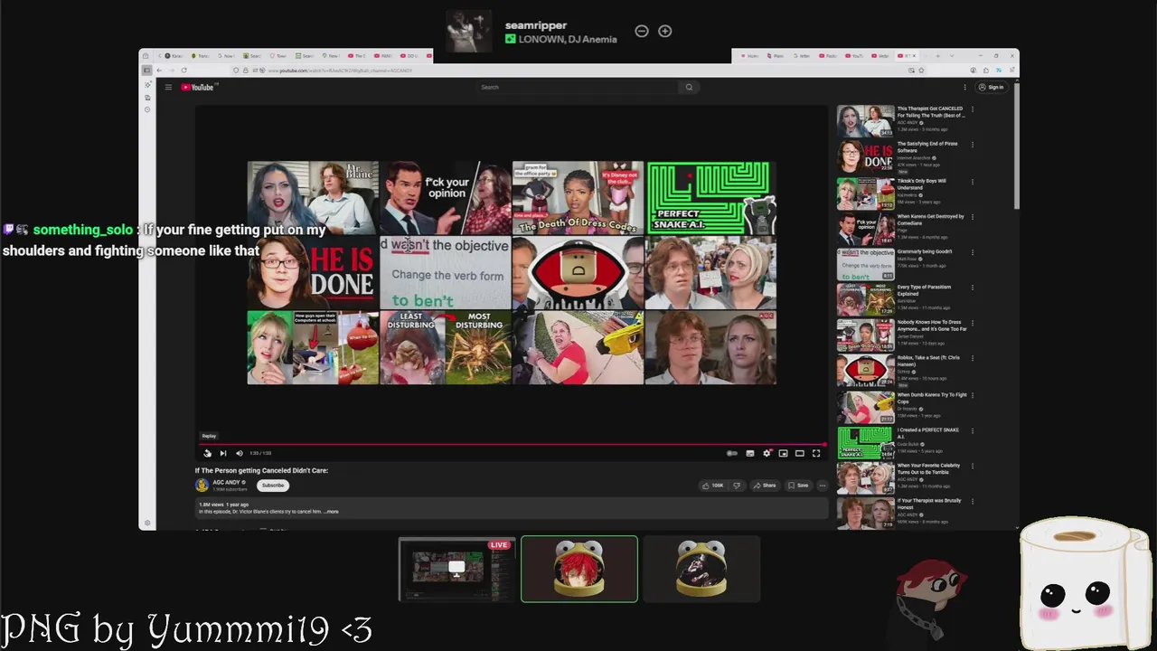Open options for 'Nobody Knows How To Dress'
This screenshot has height=651, width=1157.
coord(973,324)
